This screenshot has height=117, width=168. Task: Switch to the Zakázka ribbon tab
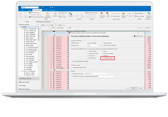29,10
